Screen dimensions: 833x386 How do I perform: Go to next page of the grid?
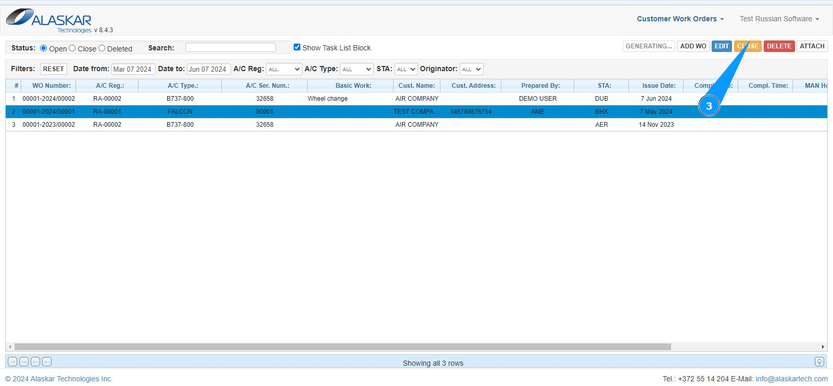35,362
